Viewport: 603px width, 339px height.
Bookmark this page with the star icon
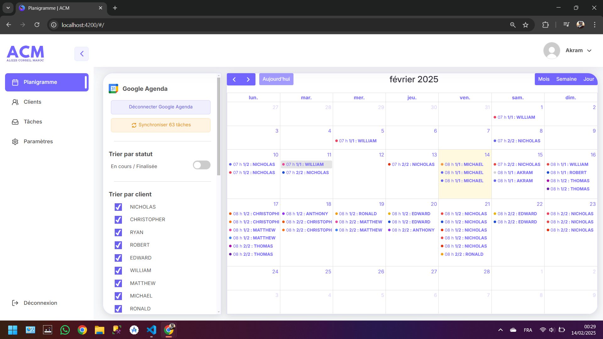[525, 25]
